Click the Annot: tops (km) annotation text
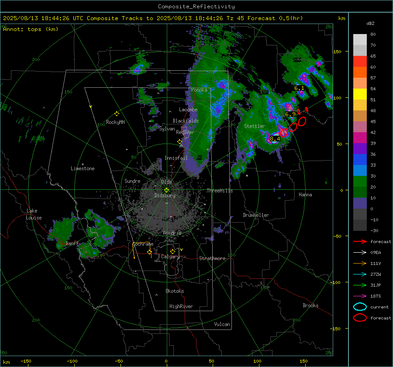The height and width of the screenshot is (367, 393). coord(31,29)
